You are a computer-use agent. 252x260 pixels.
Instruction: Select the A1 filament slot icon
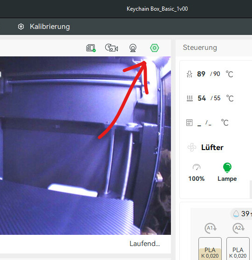(211, 228)
